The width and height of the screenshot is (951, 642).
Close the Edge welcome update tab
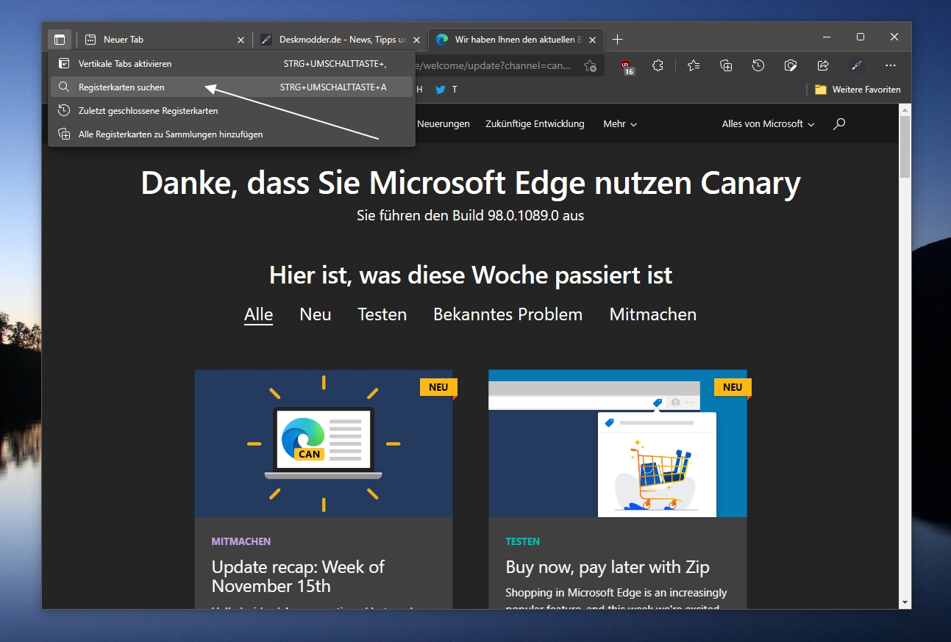tap(593, 40)
